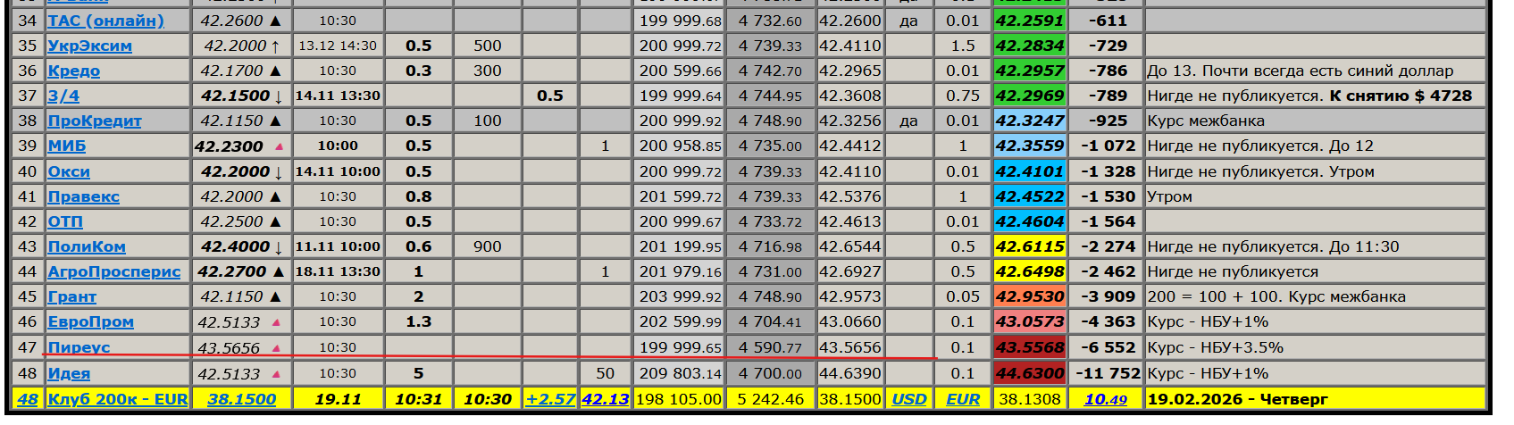This screenshot has height=425, width=1514.
Task: Follow the Грант bank link
Action: tap(71, 296)
